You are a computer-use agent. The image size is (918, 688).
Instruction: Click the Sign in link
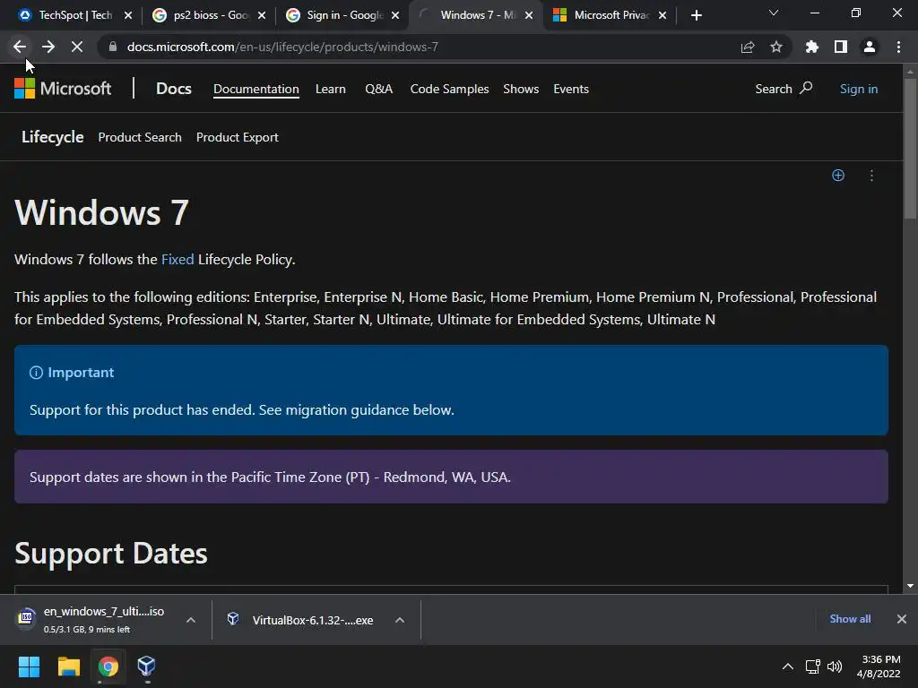click(858, 89)
